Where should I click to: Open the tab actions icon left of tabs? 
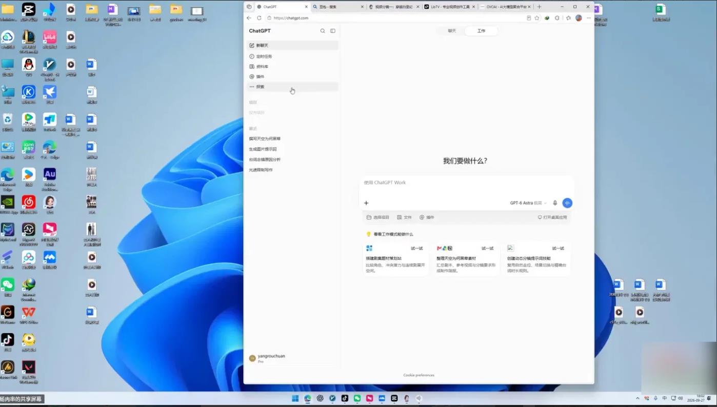pyautogui.click(x=249, y=7)
